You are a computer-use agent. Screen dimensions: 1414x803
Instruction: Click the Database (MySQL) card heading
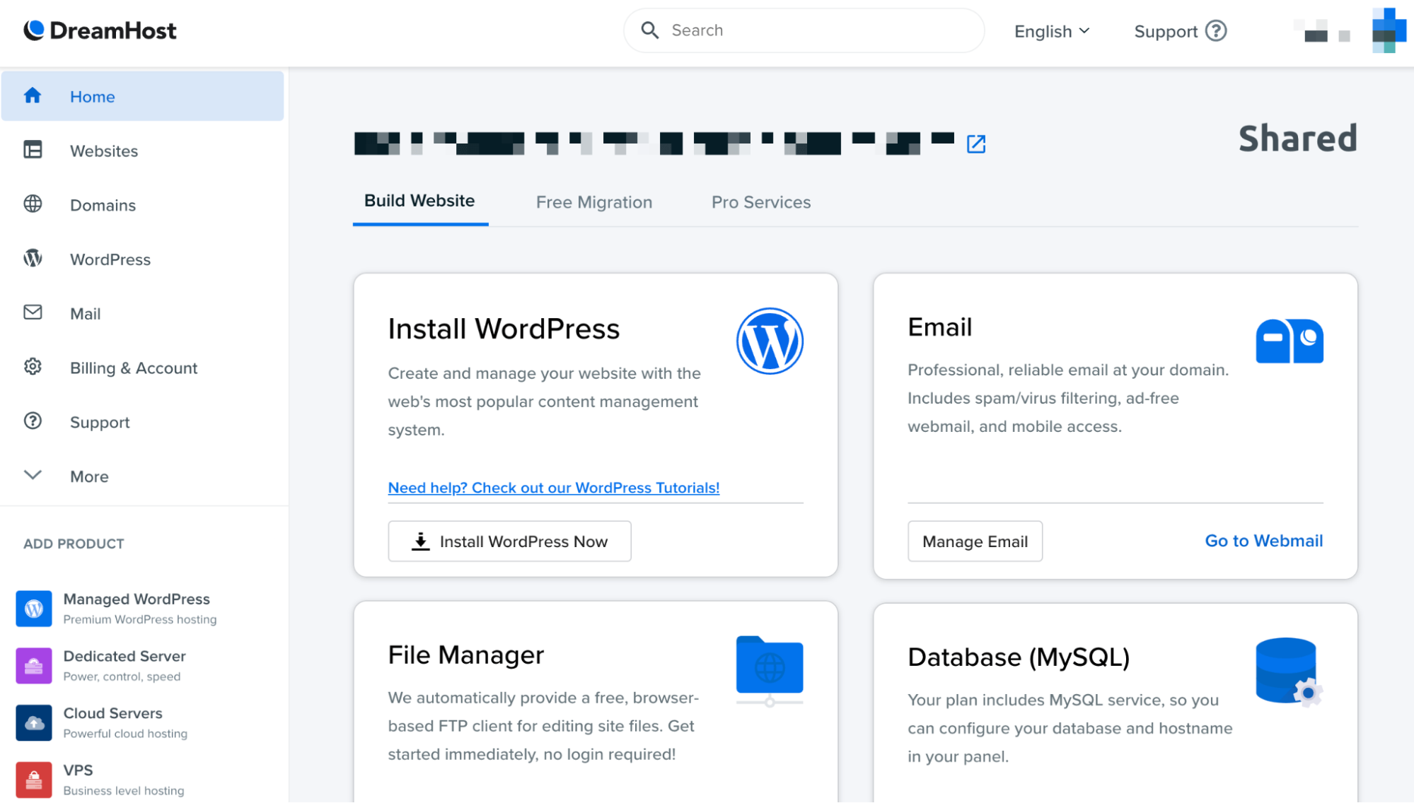coord(1019,657)
